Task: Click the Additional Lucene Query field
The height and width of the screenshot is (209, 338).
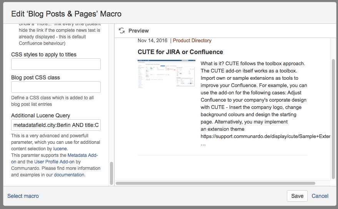Action: [56, 125]
